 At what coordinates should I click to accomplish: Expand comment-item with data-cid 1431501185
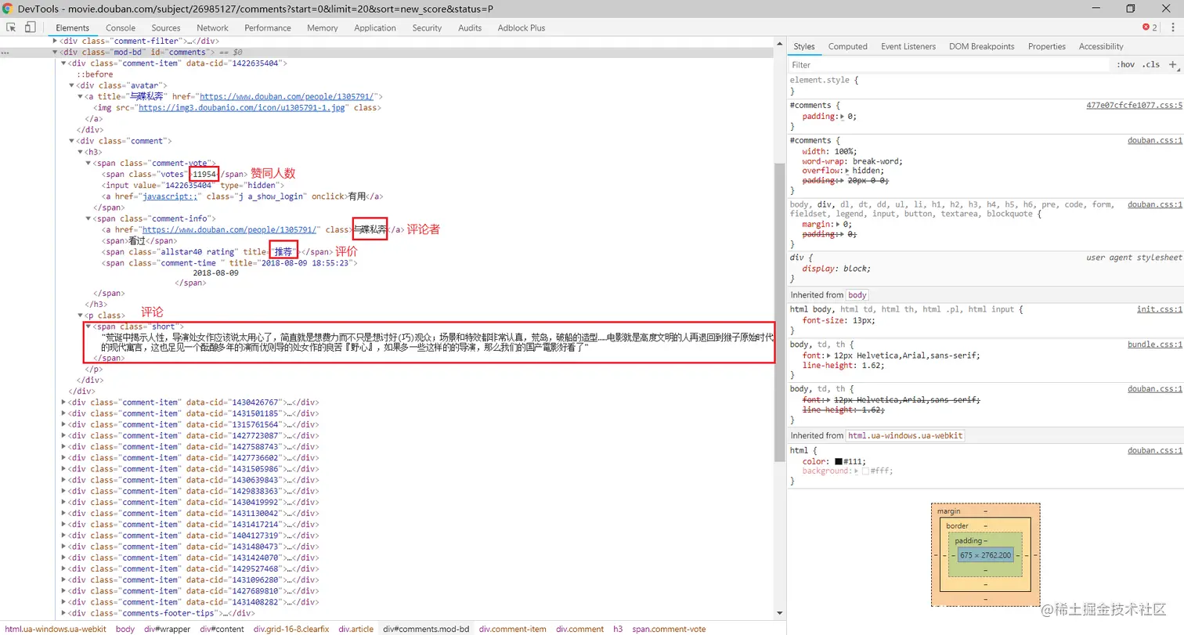(x=64, y=413)
